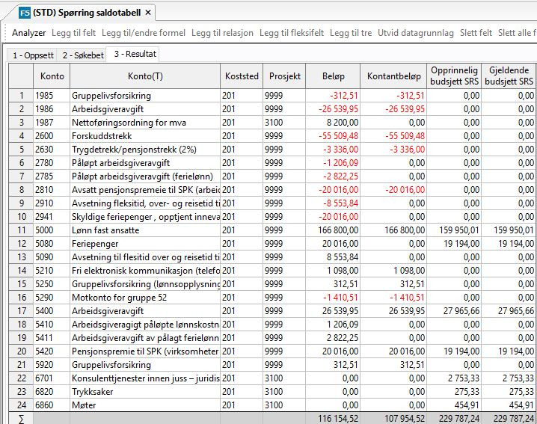Click the Konto(T) column header

pyautogui.click(x=145, y=76)
